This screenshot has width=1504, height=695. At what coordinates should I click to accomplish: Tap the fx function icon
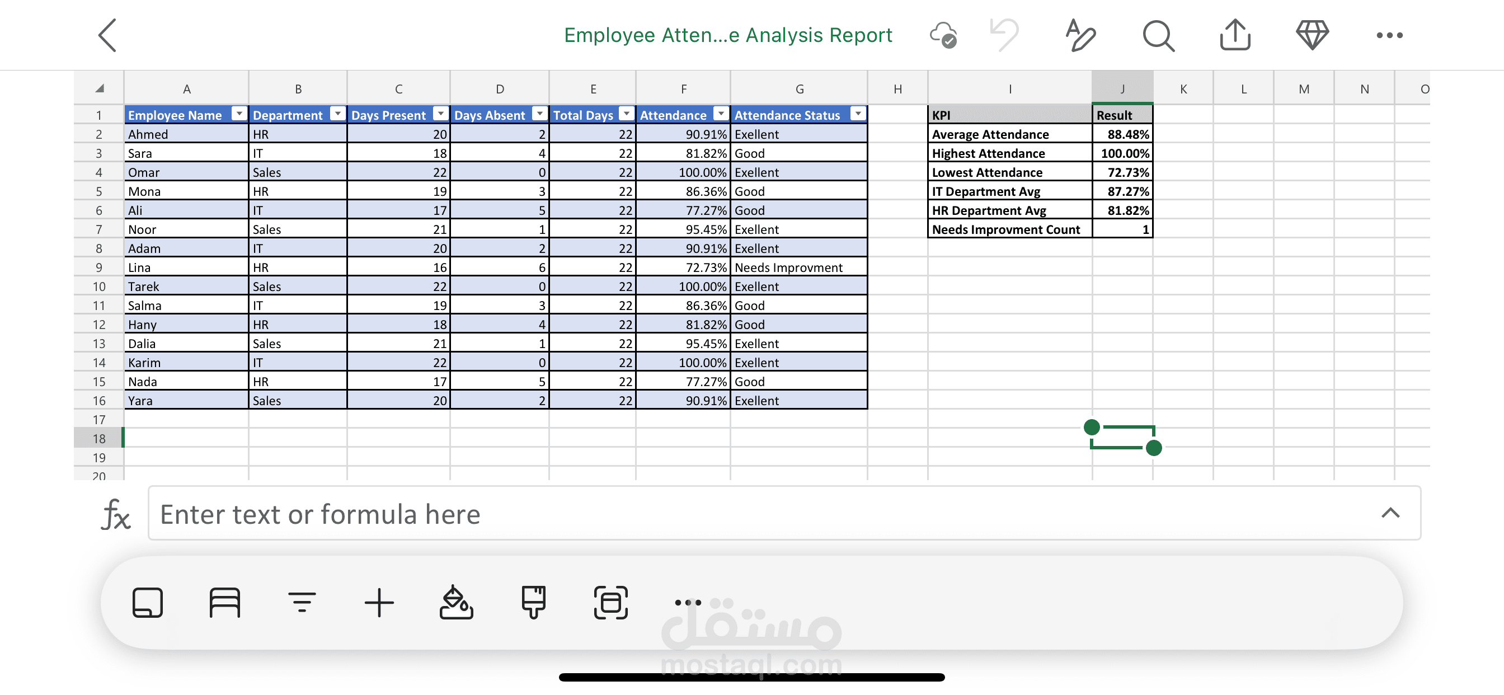tap(116, 514)
